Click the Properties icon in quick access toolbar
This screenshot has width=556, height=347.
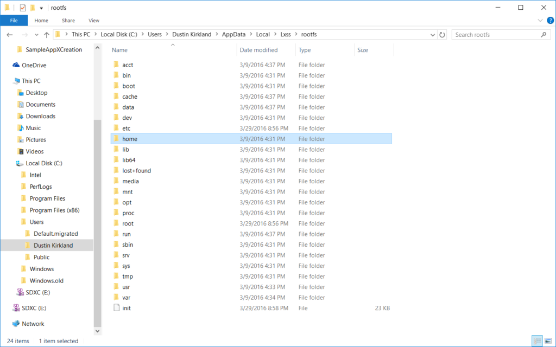(x=22, y=8)
